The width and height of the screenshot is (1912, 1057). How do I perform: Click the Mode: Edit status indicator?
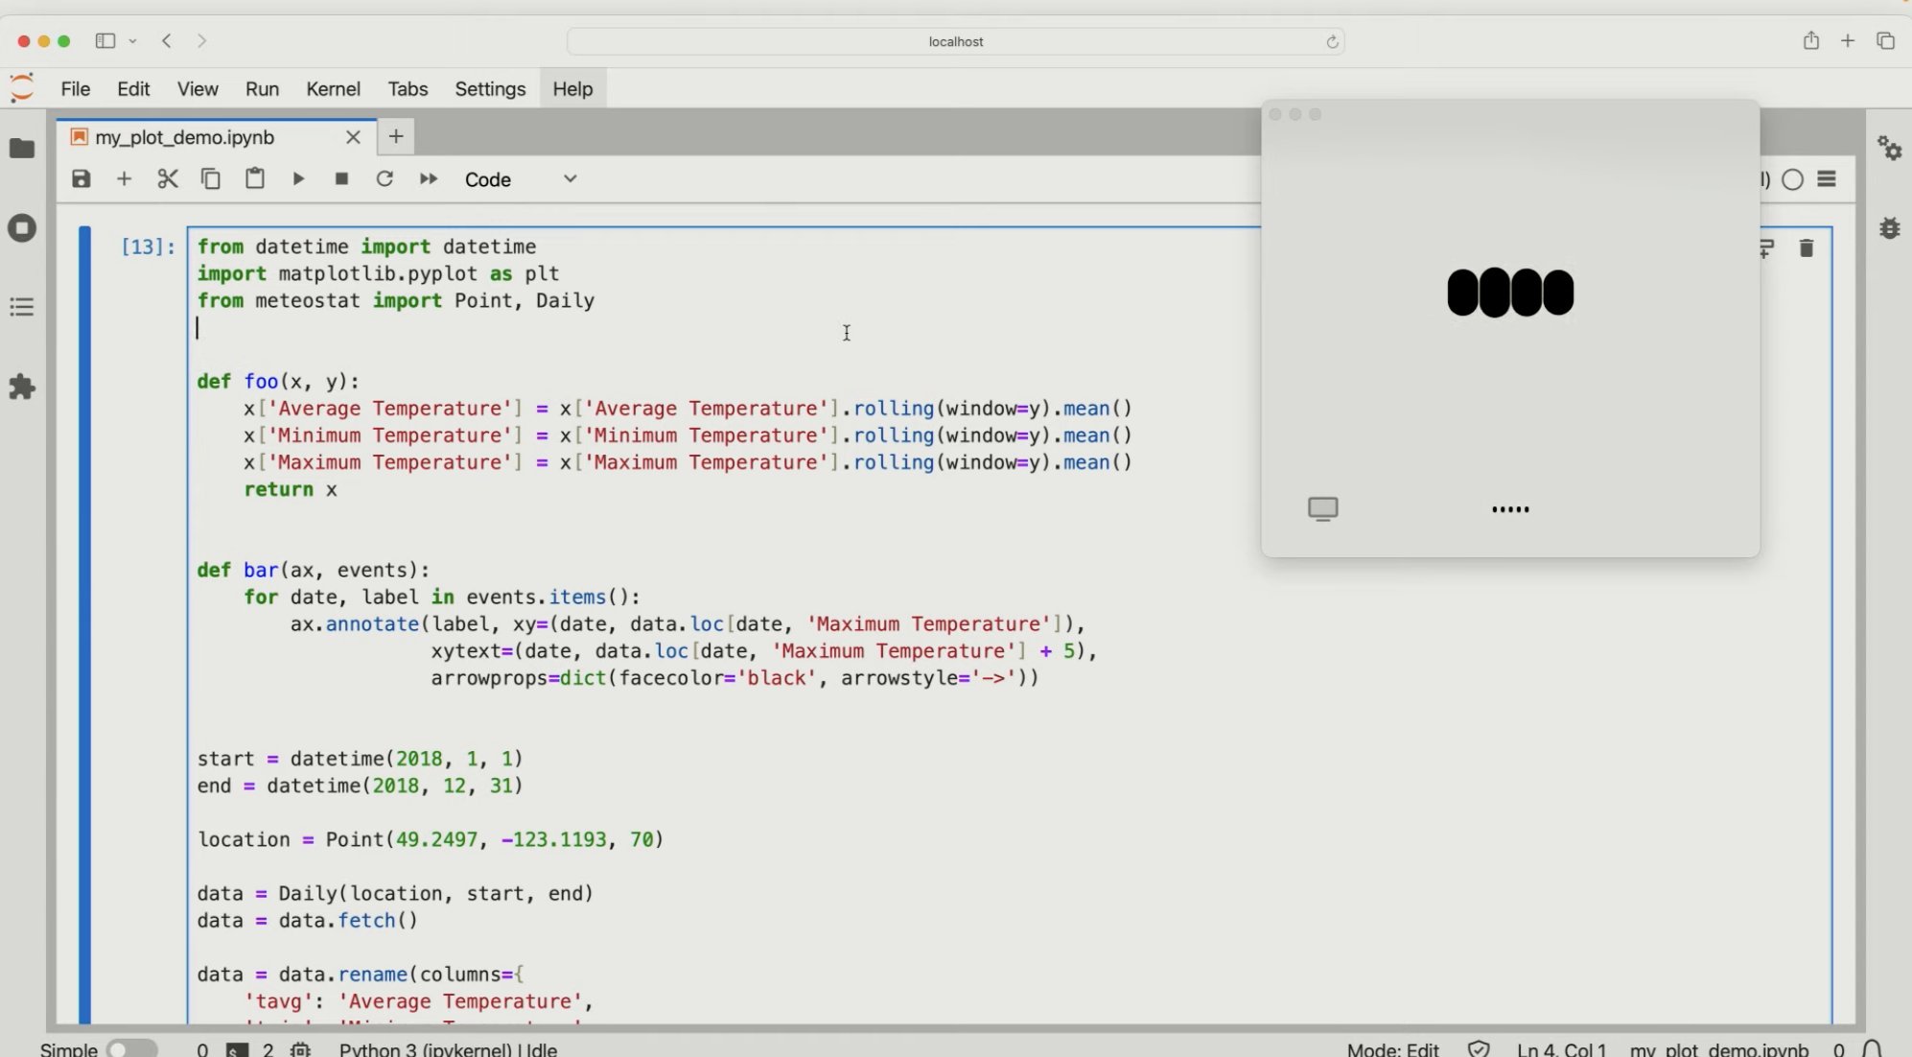pos(1392,1049)
